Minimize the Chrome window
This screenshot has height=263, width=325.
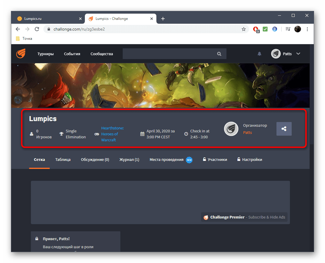(x=279, y=15)
